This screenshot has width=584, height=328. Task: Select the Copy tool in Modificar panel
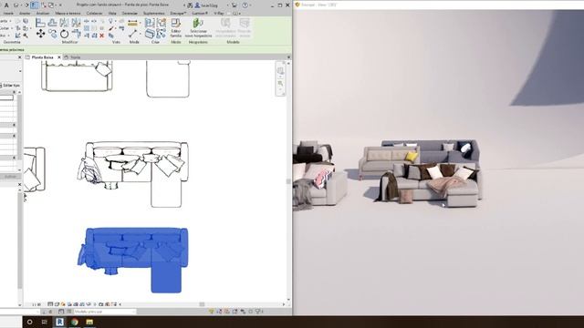pyautogui.click(x=52, y=35)
